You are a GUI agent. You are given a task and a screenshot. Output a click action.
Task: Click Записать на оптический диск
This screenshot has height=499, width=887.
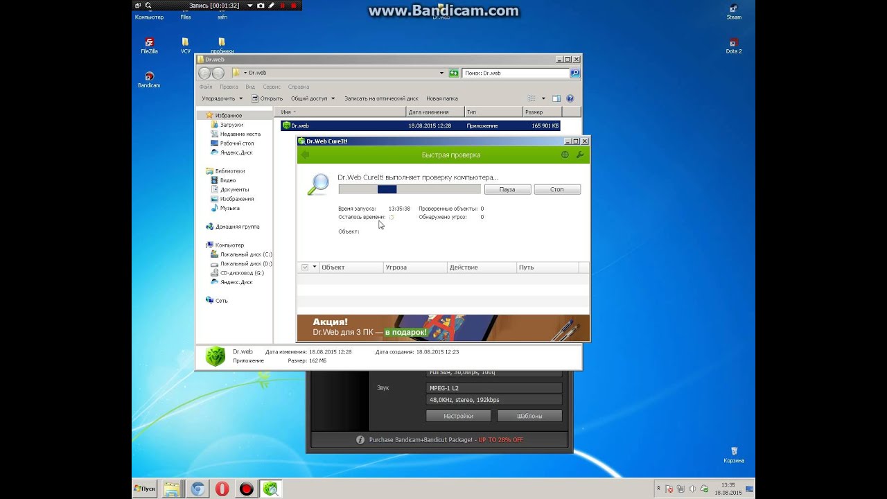click(381, 98)
